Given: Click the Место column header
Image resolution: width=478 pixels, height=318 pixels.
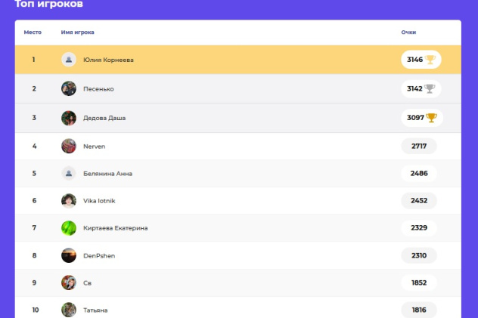Looking at the screenshot, I should pyautogui.click(x=33, y=32).
